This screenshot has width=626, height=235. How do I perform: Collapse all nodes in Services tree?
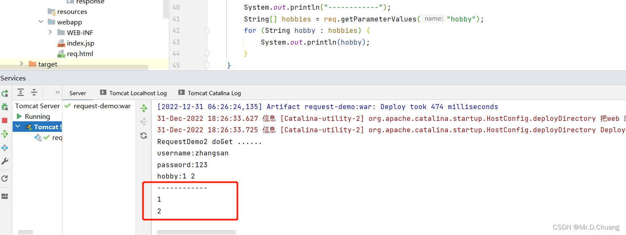point(34,92)
